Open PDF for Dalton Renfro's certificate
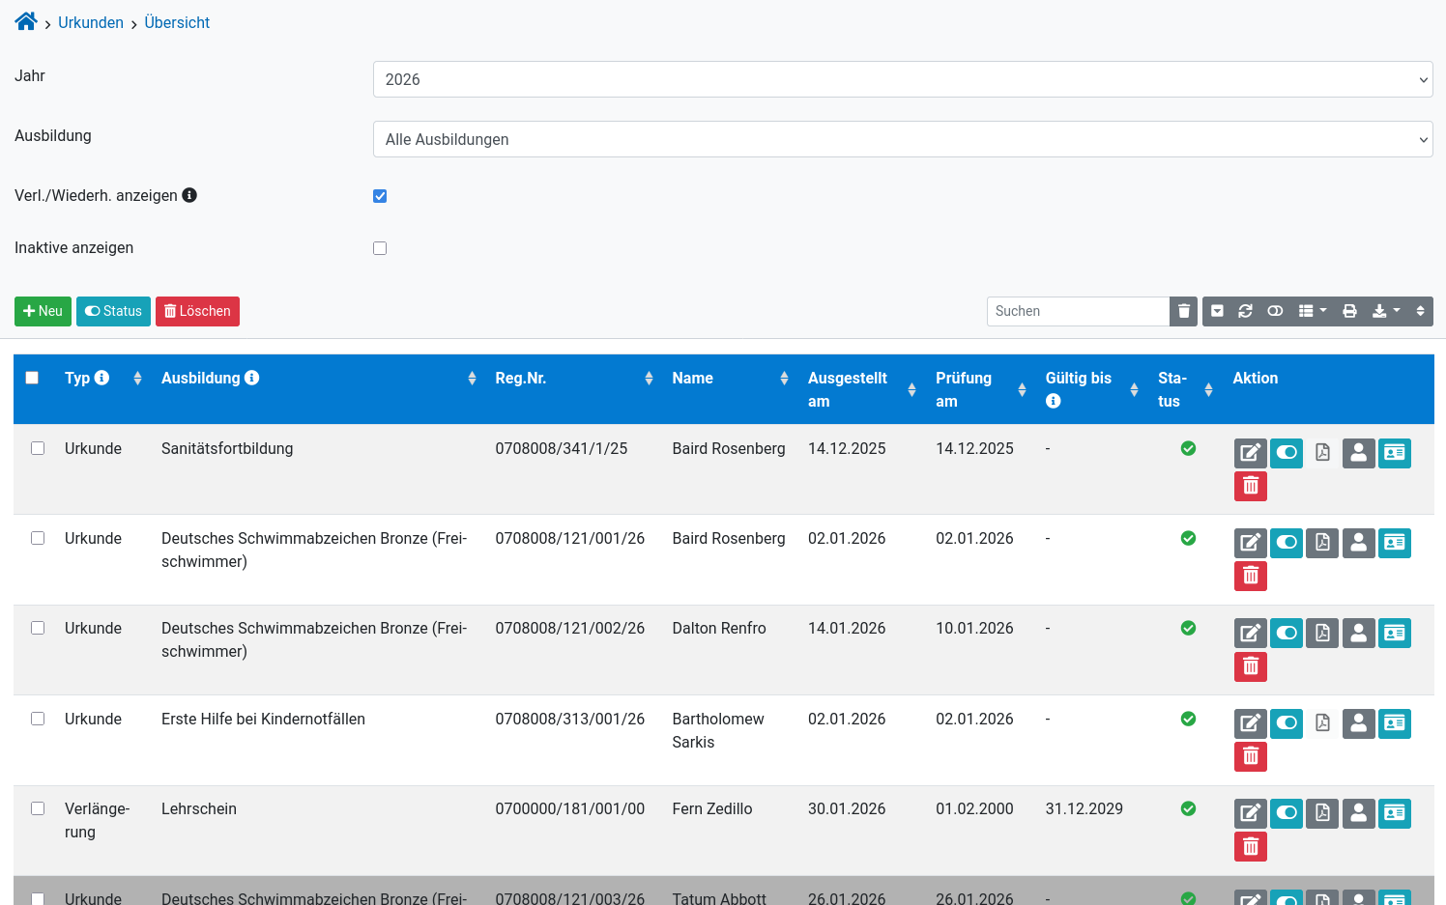 (1322, 634)
